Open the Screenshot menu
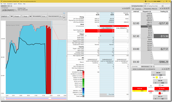This screenshot has width=172, height=102. (x=10, y=4)
